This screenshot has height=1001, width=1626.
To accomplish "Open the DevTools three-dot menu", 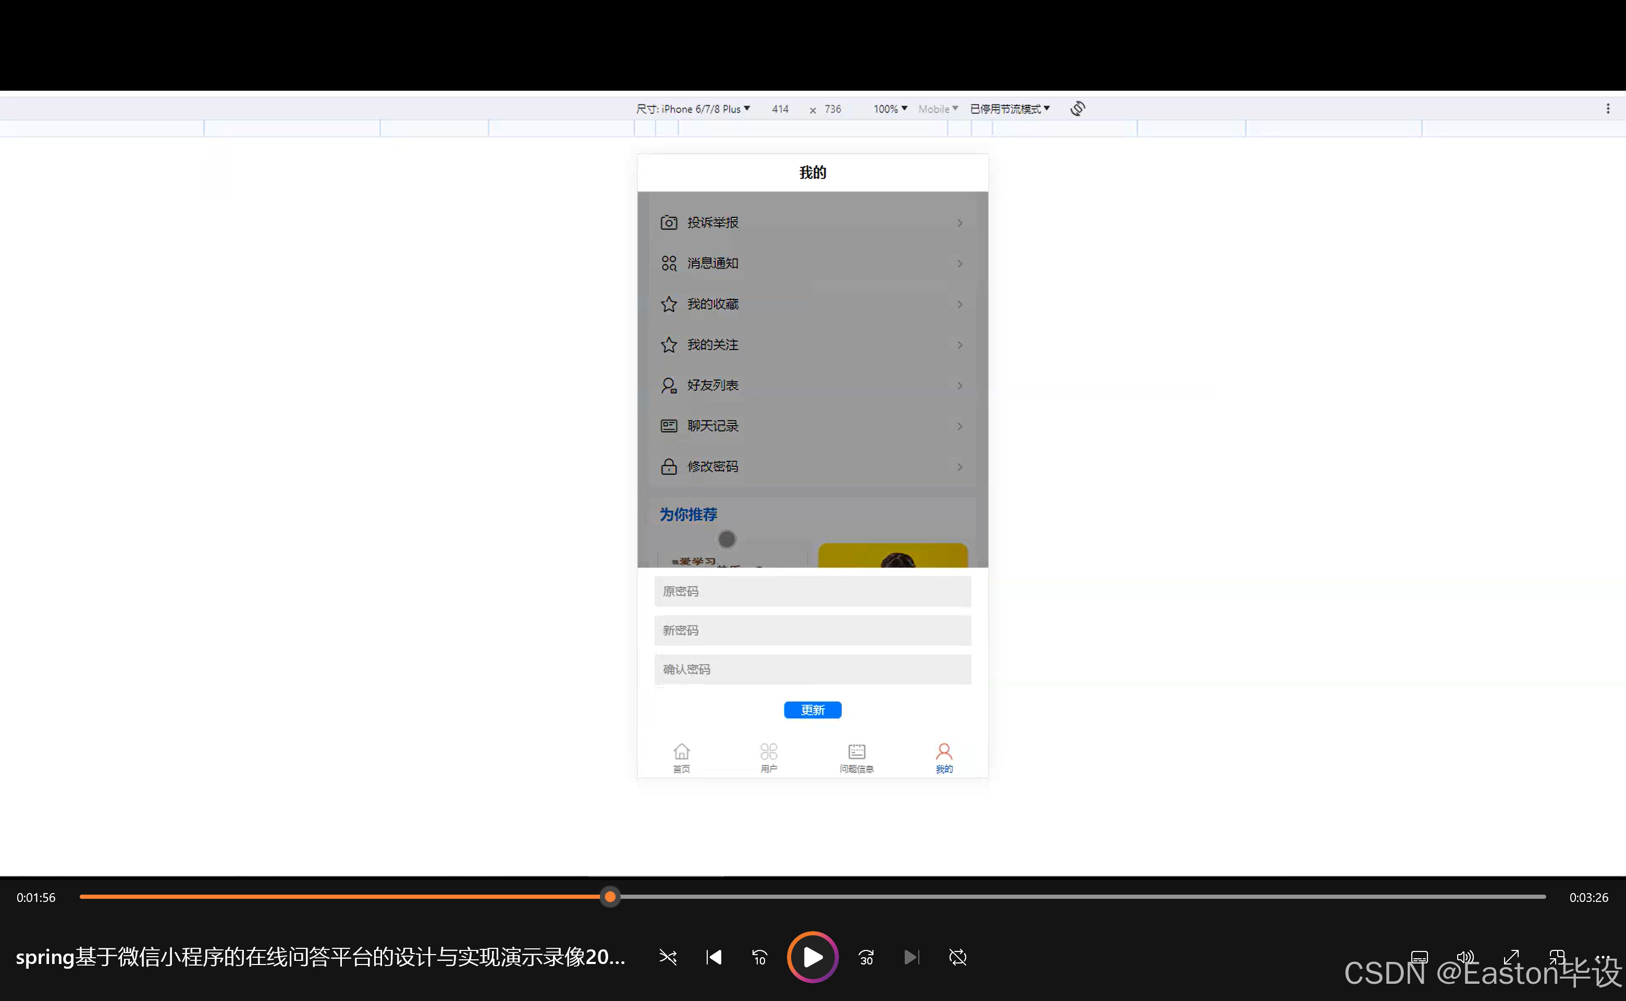I will [1609, 108].
